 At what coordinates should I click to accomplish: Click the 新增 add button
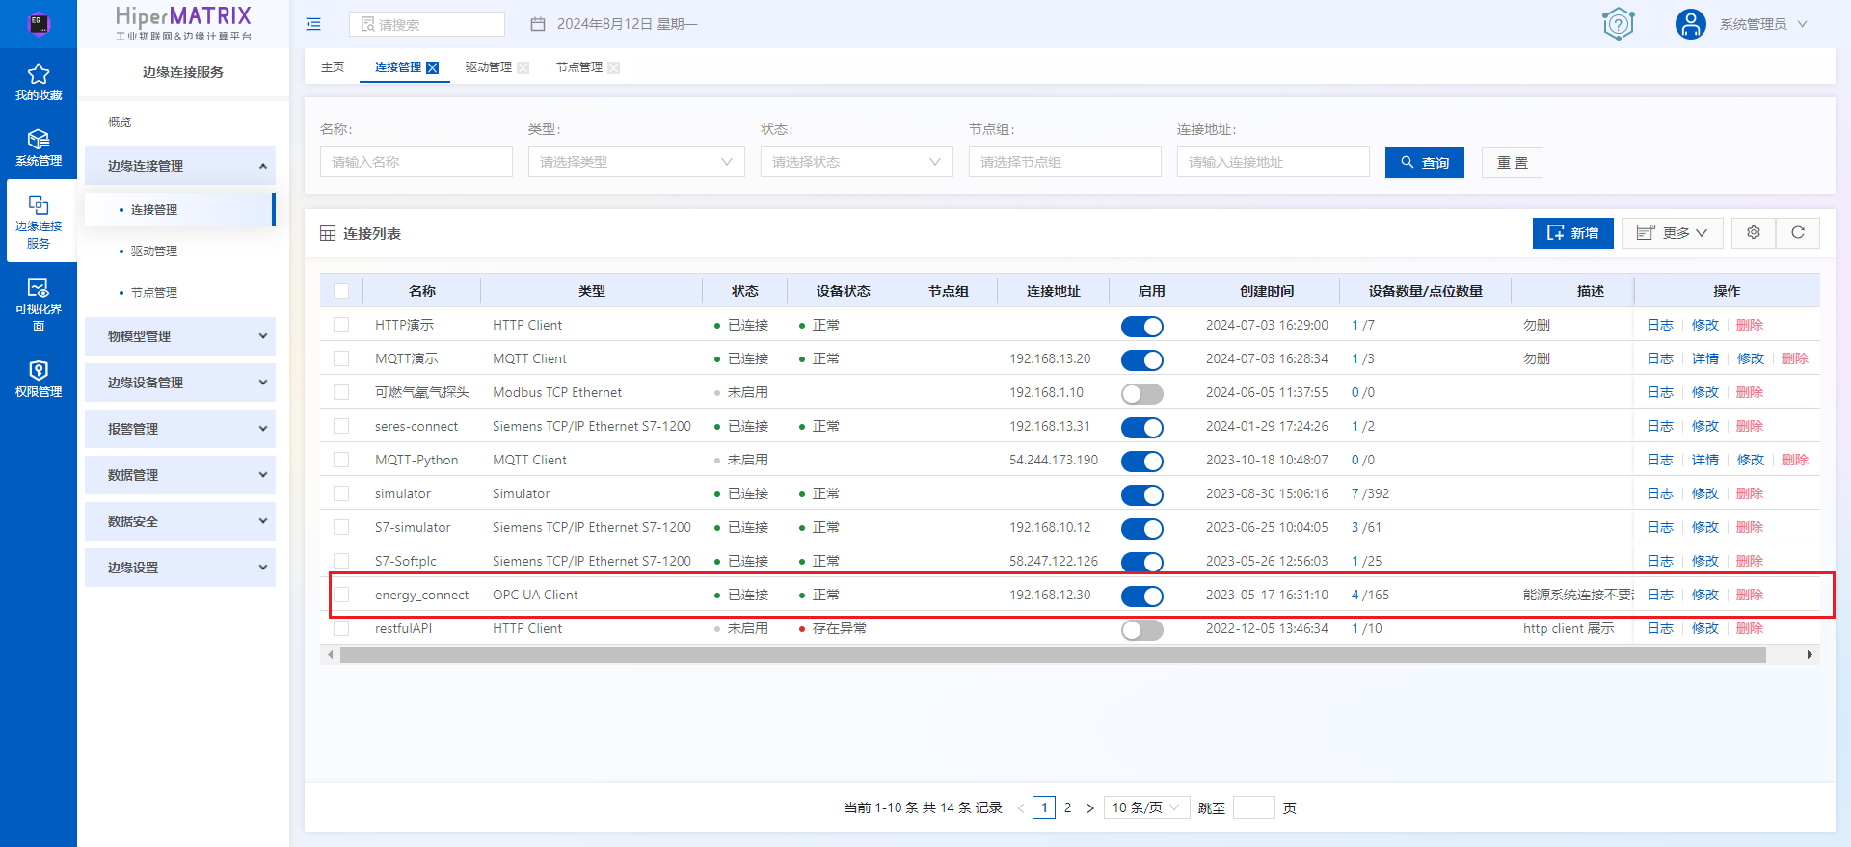(1573, 233)
